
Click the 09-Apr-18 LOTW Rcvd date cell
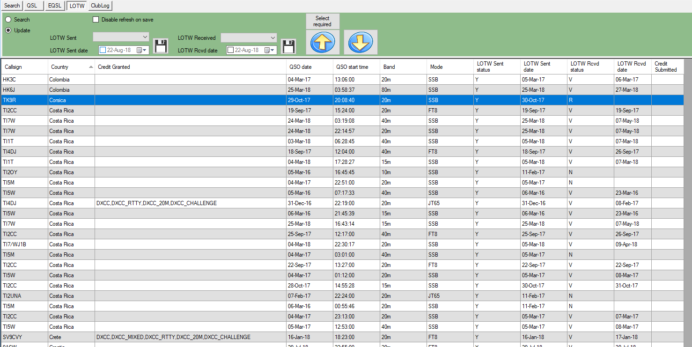coord(633,244)
